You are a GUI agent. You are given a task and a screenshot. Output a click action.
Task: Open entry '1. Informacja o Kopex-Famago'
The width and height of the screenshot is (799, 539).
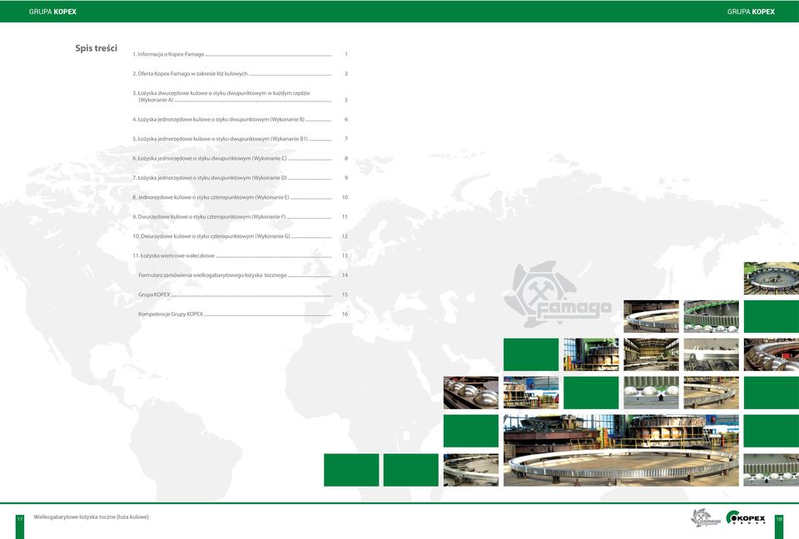[x=240, y=54]
